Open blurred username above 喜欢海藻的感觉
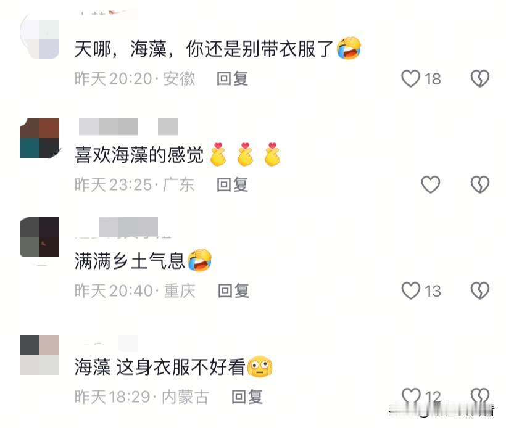This screenshot has width=506, height=428. 128,126
